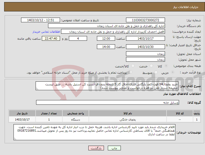This screenshot has height=155, width=205.
Task: Click the یخچال خانگی item cell
Action: click(x=128, y=119)
